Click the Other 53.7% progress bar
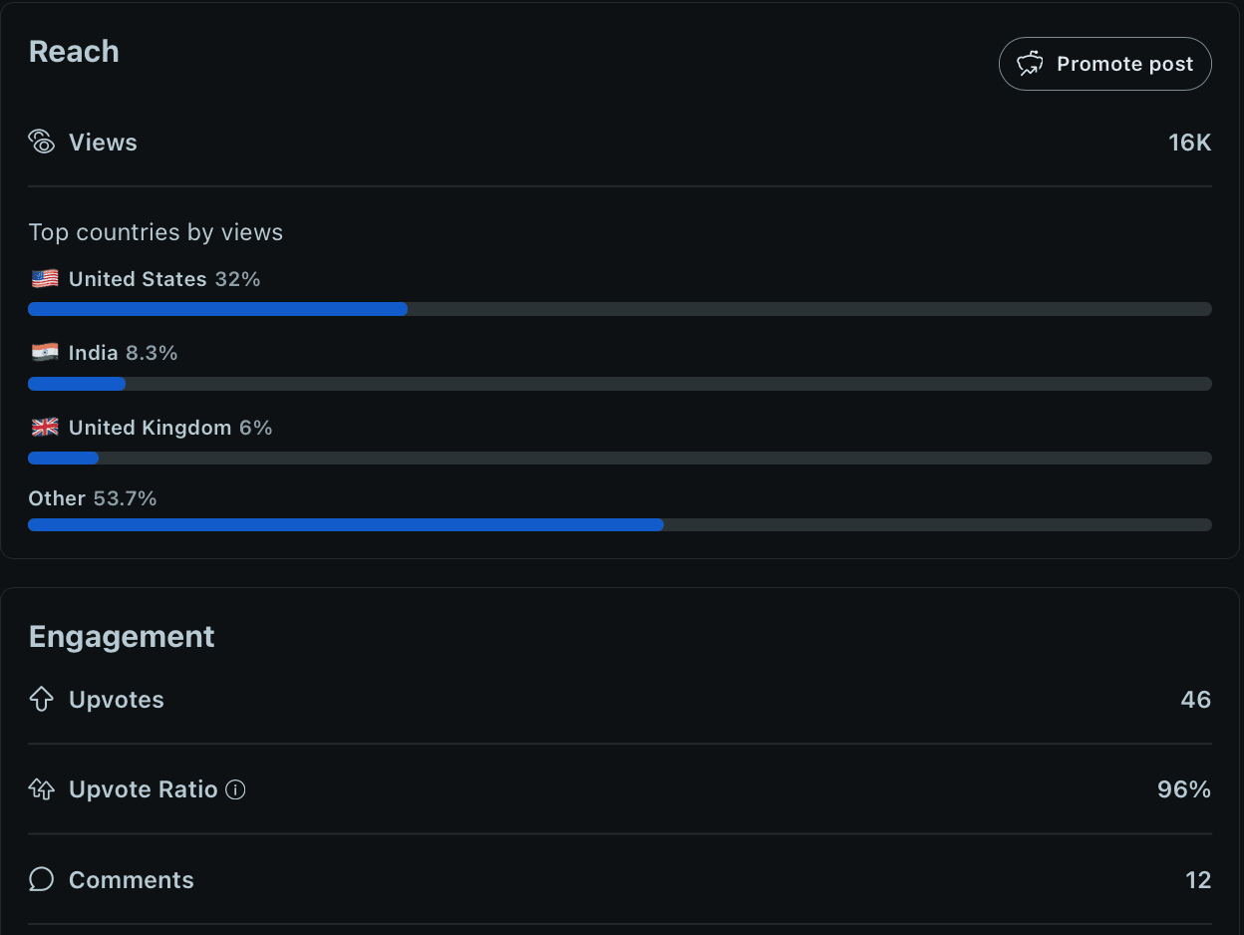The image size is (1244, 935). pyautogui.click(x=619, y=525)
